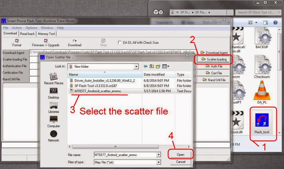
Task: Close the Open Scatter file dialog
Action: 187,56
